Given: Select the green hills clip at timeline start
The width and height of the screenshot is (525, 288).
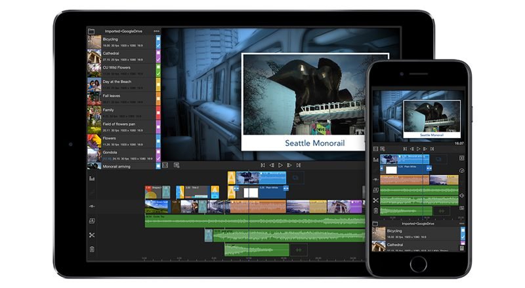Looking at the screenshot, I should 157,206.
